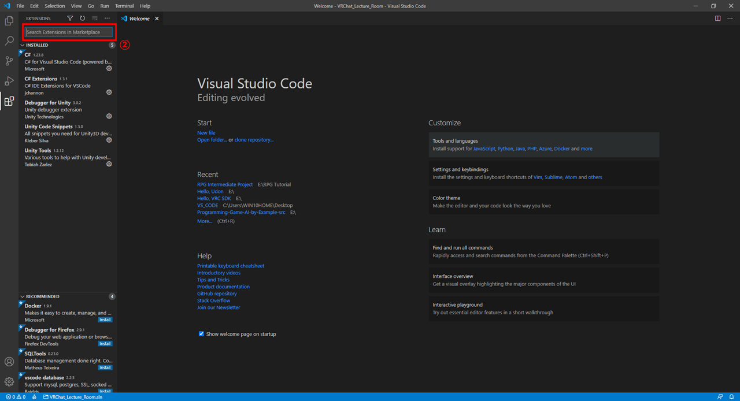
Task: Open Introductory videos link
Action: click(219, 273)
